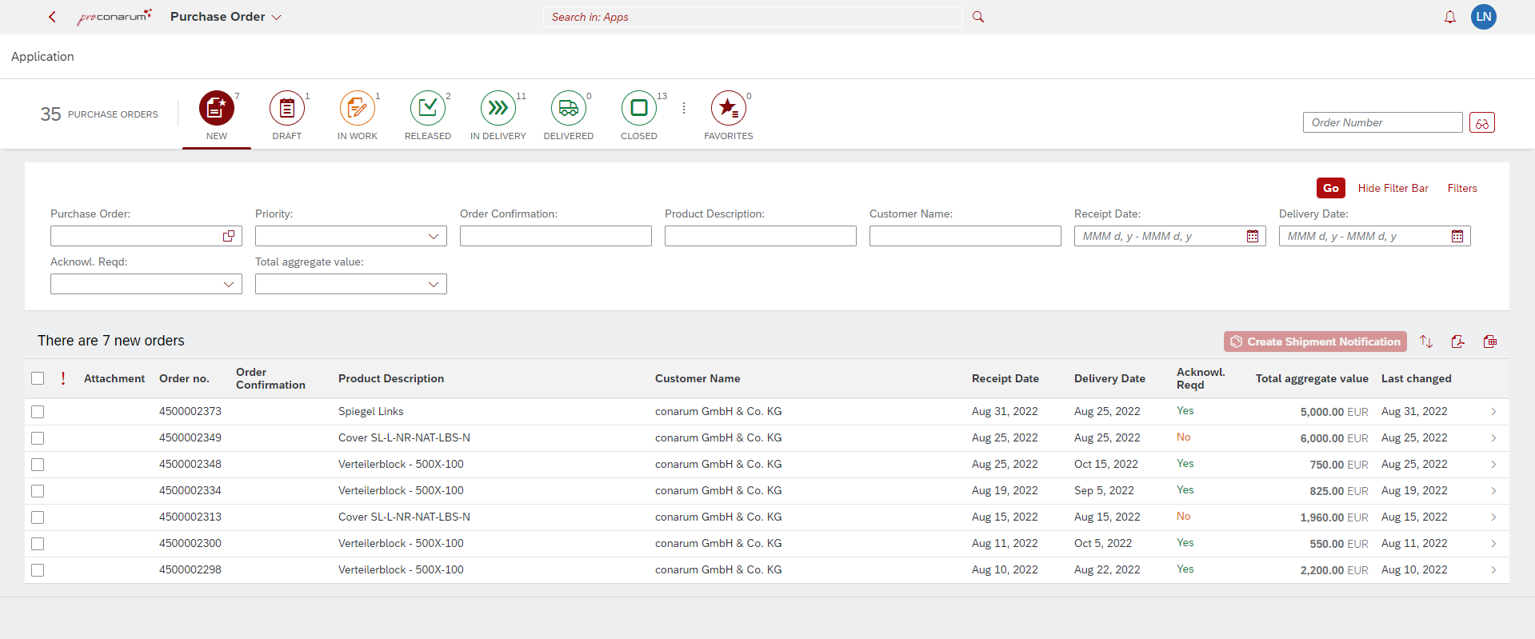Expand the Total aggregate value dropdown
This screenshot has height=639, width=1535.
point(433,284)
